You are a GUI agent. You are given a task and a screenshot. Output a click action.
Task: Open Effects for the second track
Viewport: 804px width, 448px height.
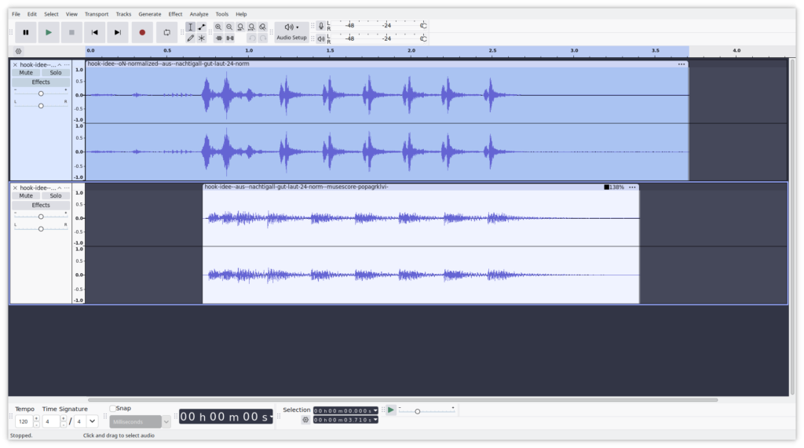[41, 205]
